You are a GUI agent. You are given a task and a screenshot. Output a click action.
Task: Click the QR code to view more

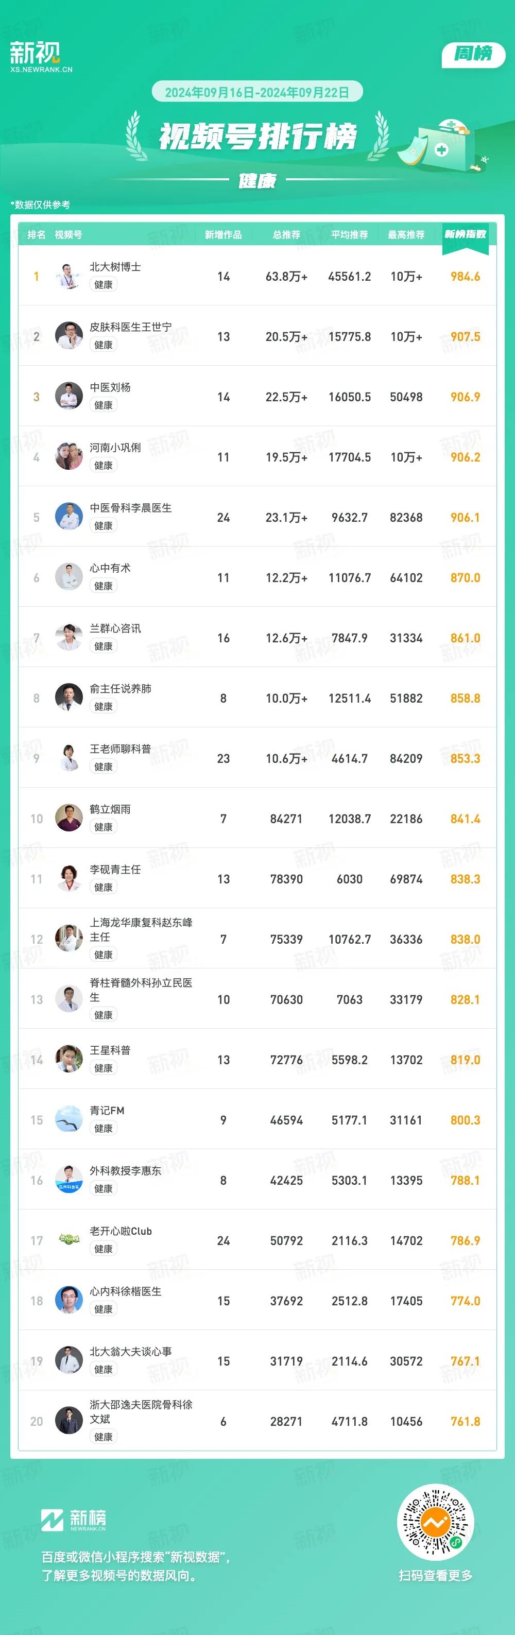pos(435,1522)
